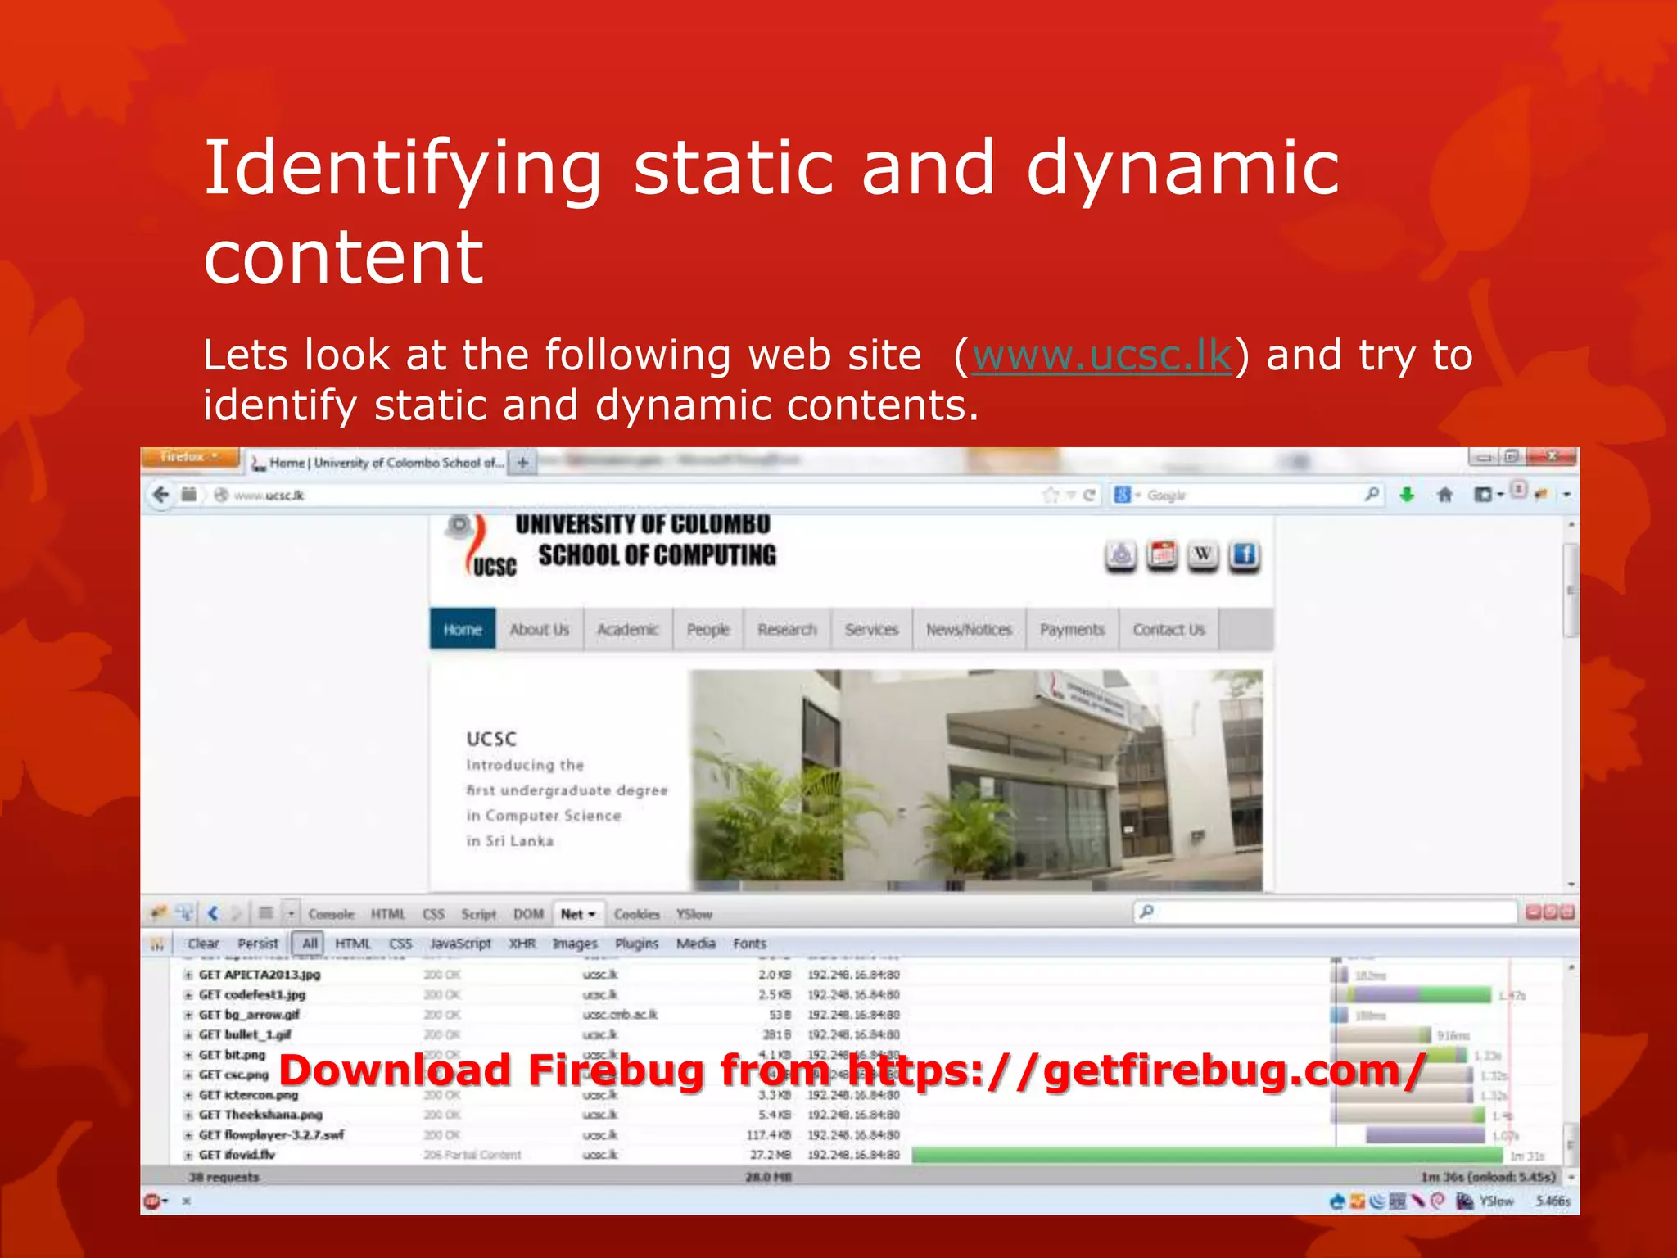
Task: Click the Clear button in Net panel
Action: pyautogui.click(x=203, y=943)
